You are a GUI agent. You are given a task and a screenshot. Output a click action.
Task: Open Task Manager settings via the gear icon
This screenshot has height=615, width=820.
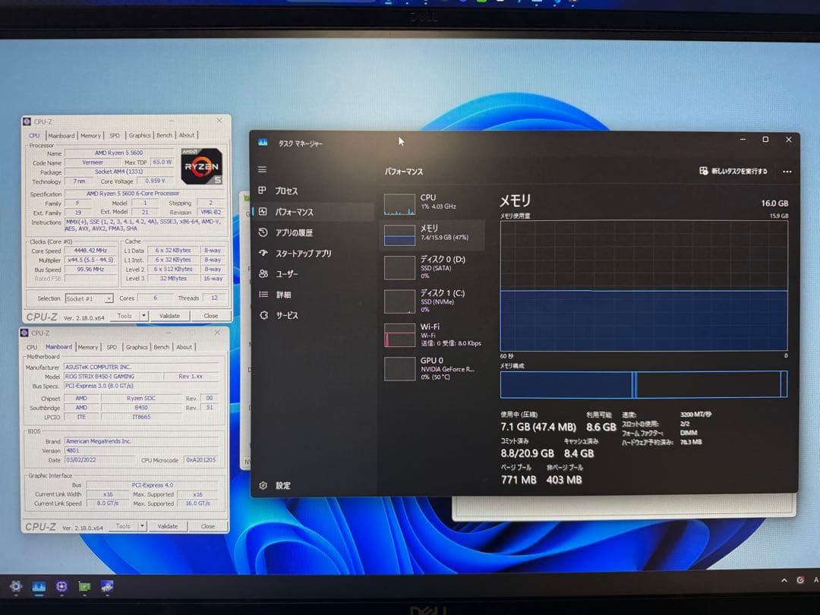click(x=264, y=485)
